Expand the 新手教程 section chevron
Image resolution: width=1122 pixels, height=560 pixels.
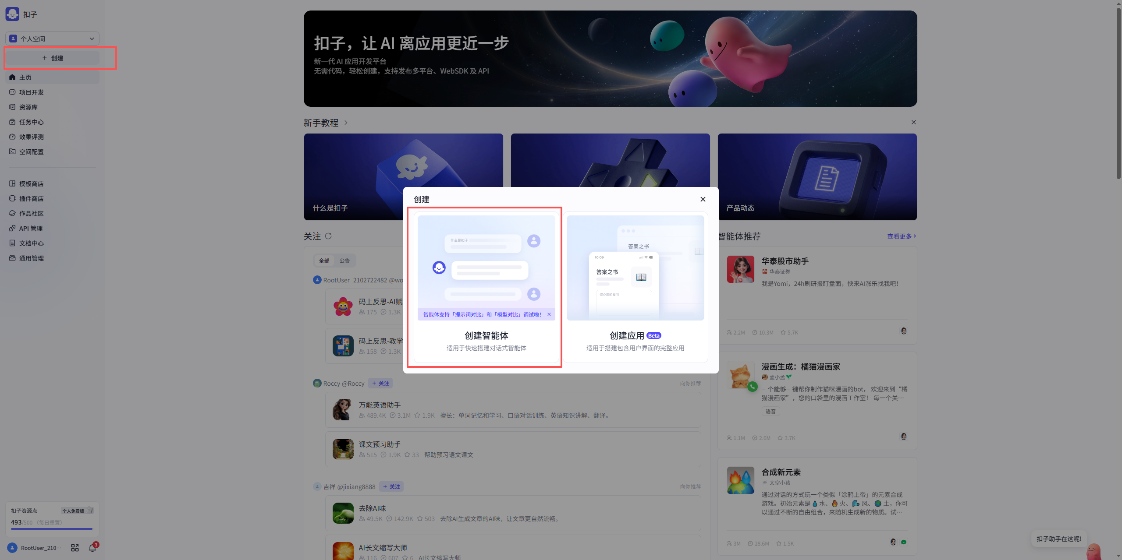(x=346, y=123)
